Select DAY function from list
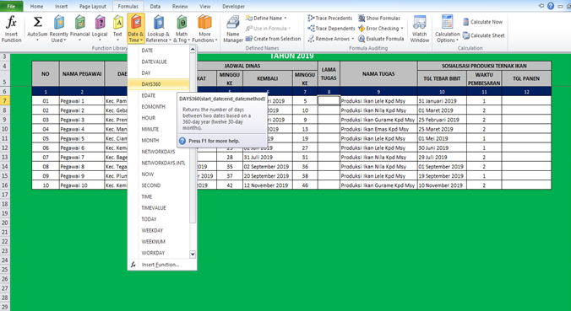This screenshot has height=311, width=571. click(x=159, y=73)
